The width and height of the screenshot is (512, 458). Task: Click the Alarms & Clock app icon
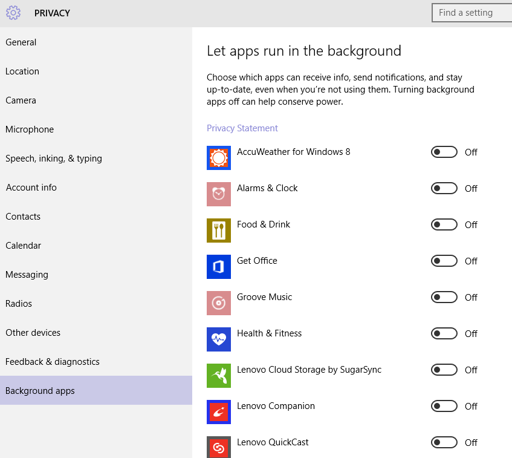pyautogui.click(x=219, y=194)
